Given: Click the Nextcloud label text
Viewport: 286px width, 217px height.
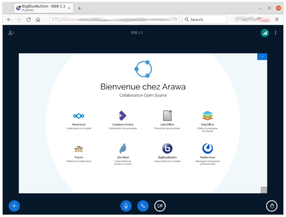Looking at the screenshot, I should click(x=79, y=125).
